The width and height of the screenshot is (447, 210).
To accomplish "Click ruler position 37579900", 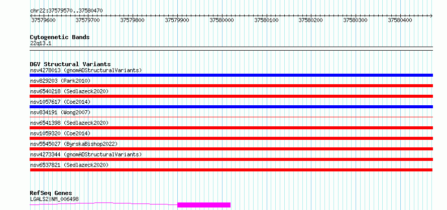I will pos(177,20).
